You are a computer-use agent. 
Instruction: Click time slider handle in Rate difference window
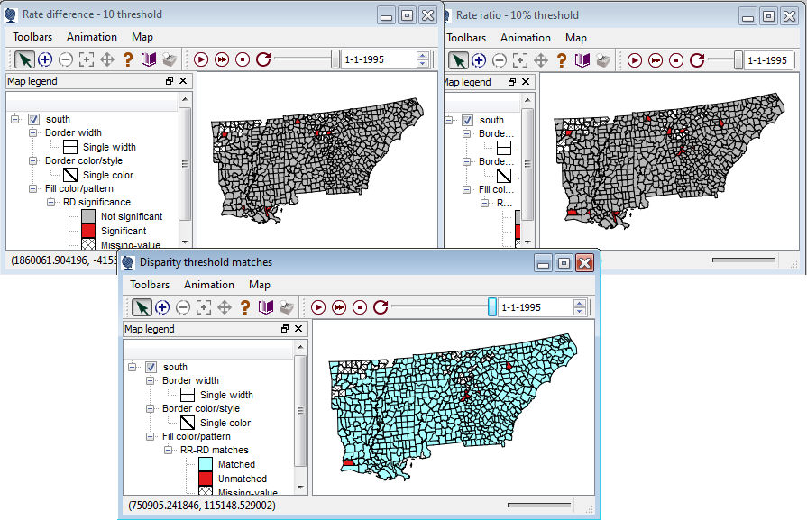point(335,59)
